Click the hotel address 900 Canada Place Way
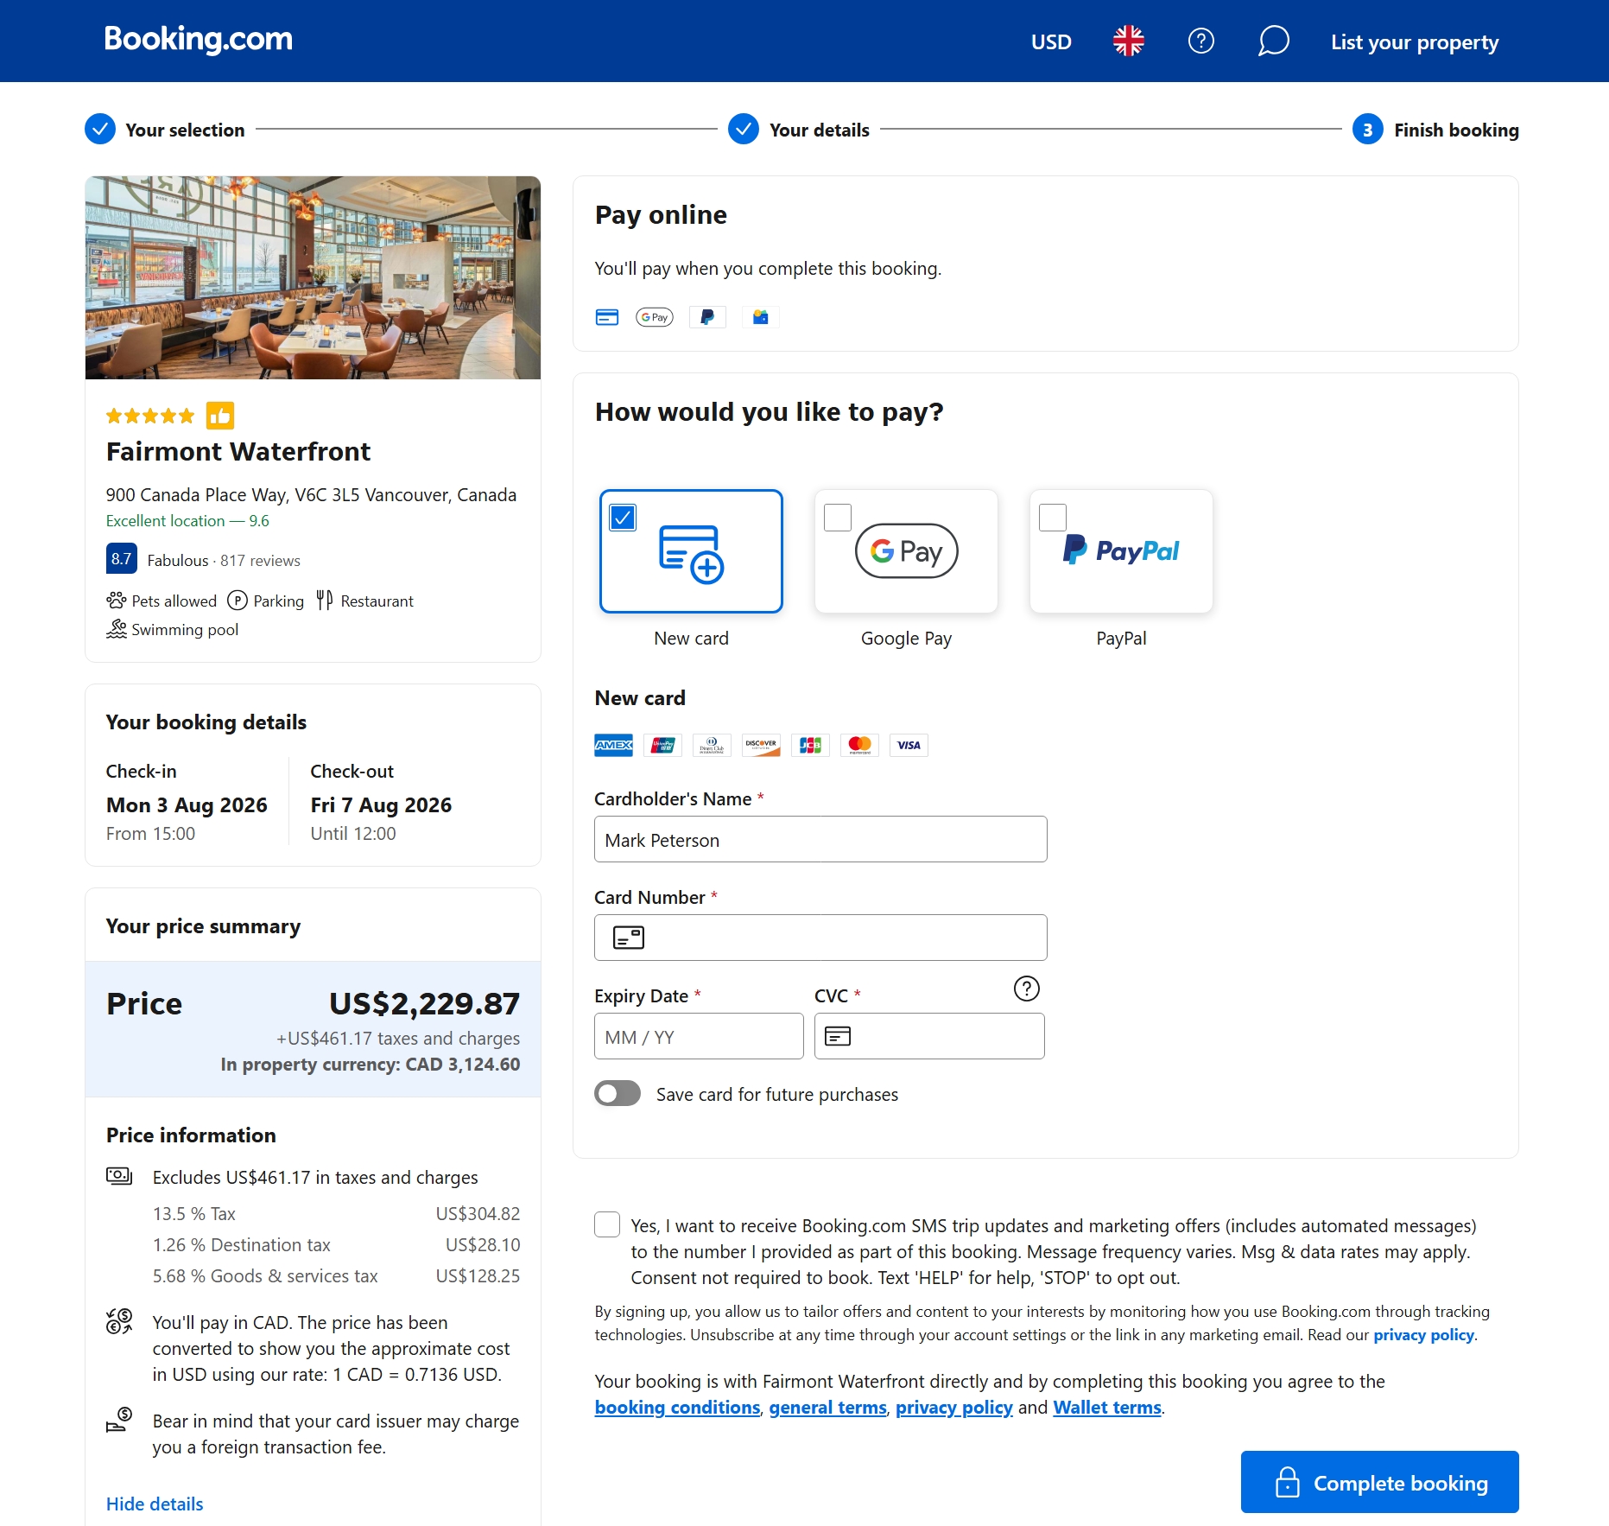 point(311,495)
